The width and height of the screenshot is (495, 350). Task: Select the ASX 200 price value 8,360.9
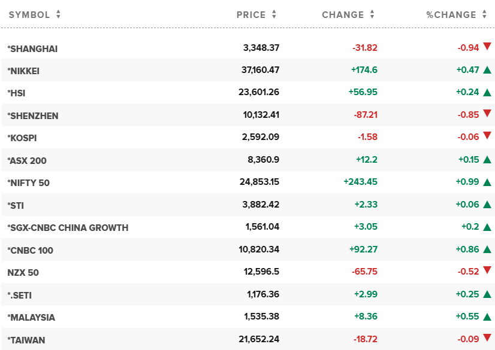(262, 160)
